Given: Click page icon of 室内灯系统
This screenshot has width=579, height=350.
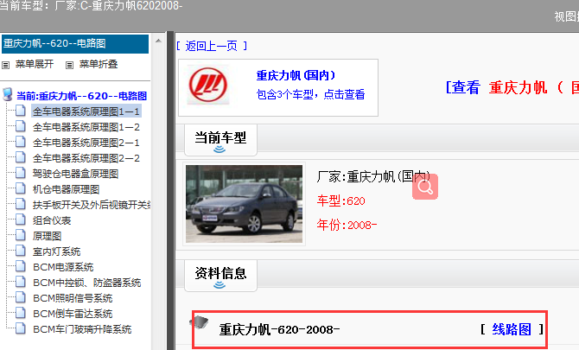Looking at the screenshot, I should coord(21,251).
